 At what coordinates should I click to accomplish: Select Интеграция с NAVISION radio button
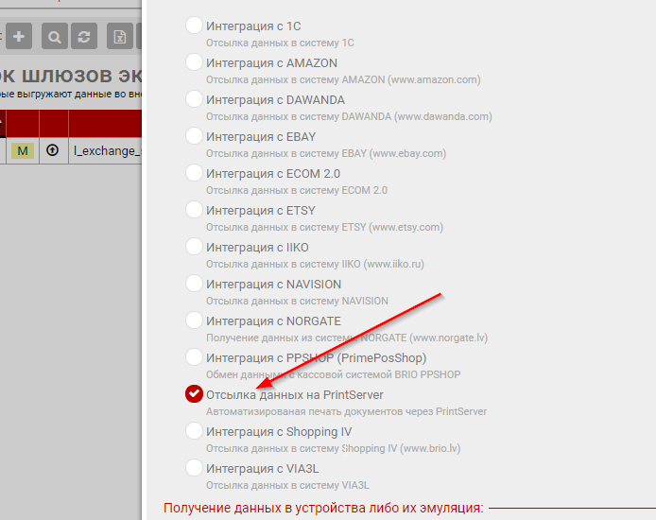[x=194, y=284]
